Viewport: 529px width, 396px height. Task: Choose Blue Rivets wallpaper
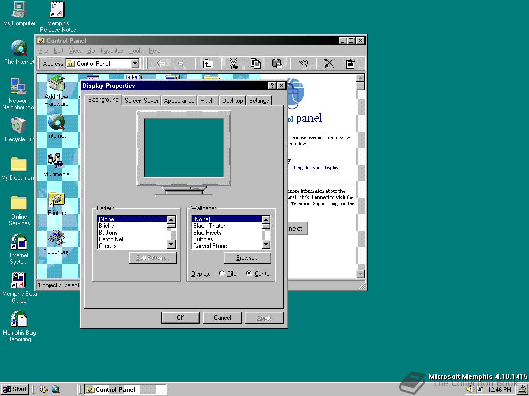click(226, 233)
